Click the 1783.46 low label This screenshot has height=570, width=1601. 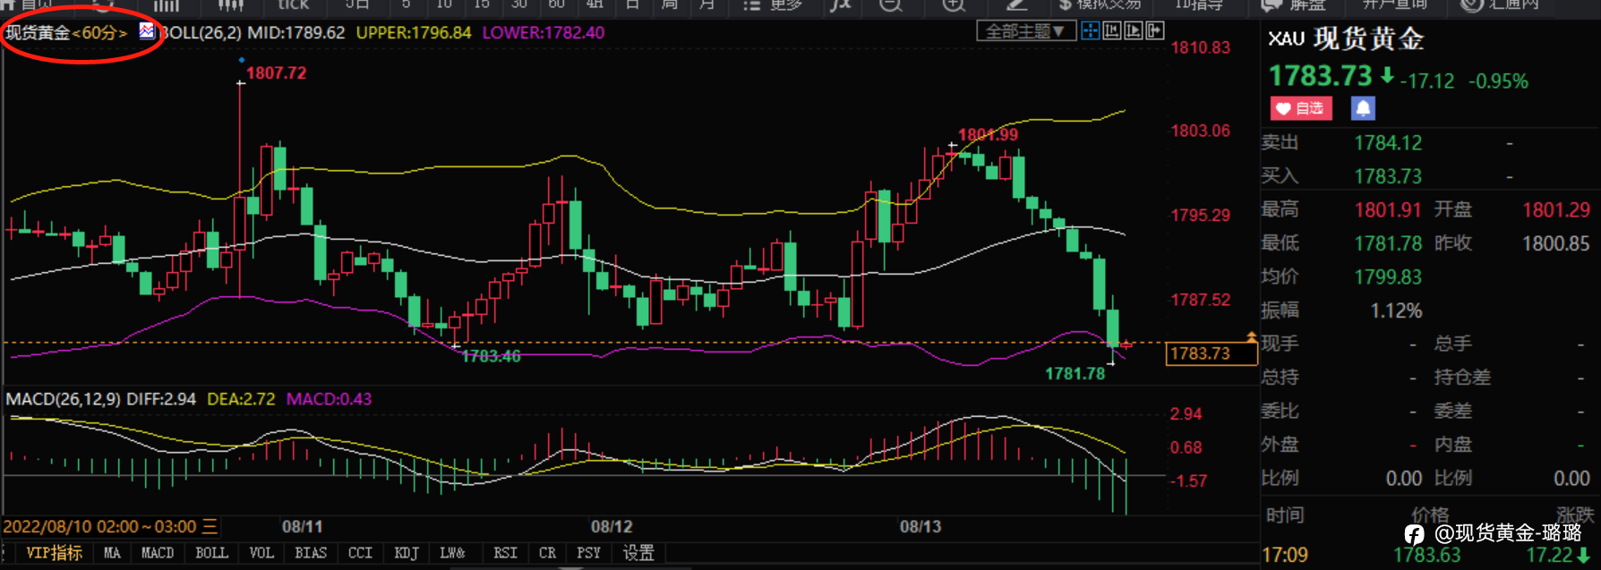(491, 356)
